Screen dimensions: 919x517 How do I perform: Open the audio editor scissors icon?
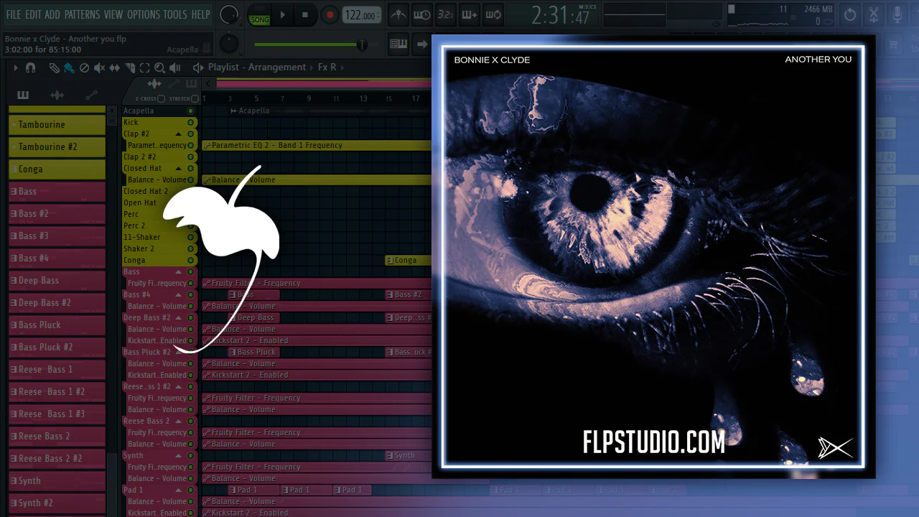(x=874, y=14)
